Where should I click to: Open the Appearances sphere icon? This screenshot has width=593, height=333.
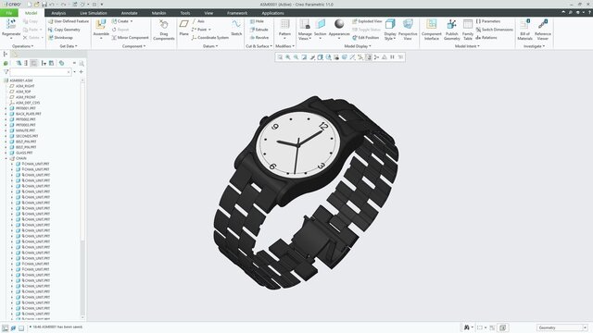point(339,24)
